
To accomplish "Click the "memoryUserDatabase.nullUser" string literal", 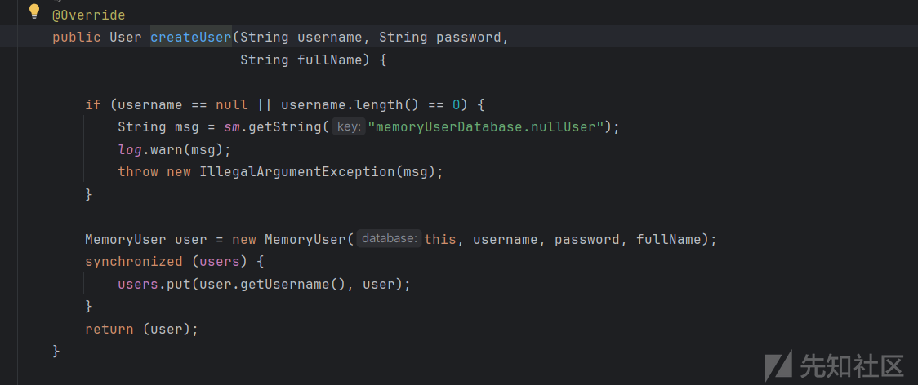I will click(x=485, y=127).
